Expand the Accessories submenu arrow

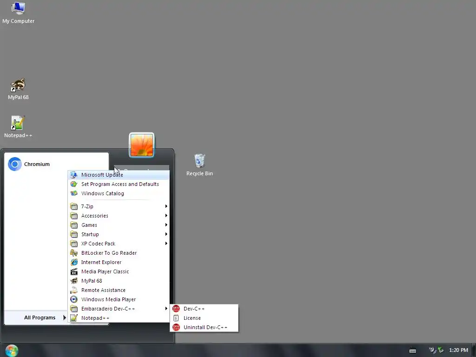pyautogui.click(x=166, y=216)
